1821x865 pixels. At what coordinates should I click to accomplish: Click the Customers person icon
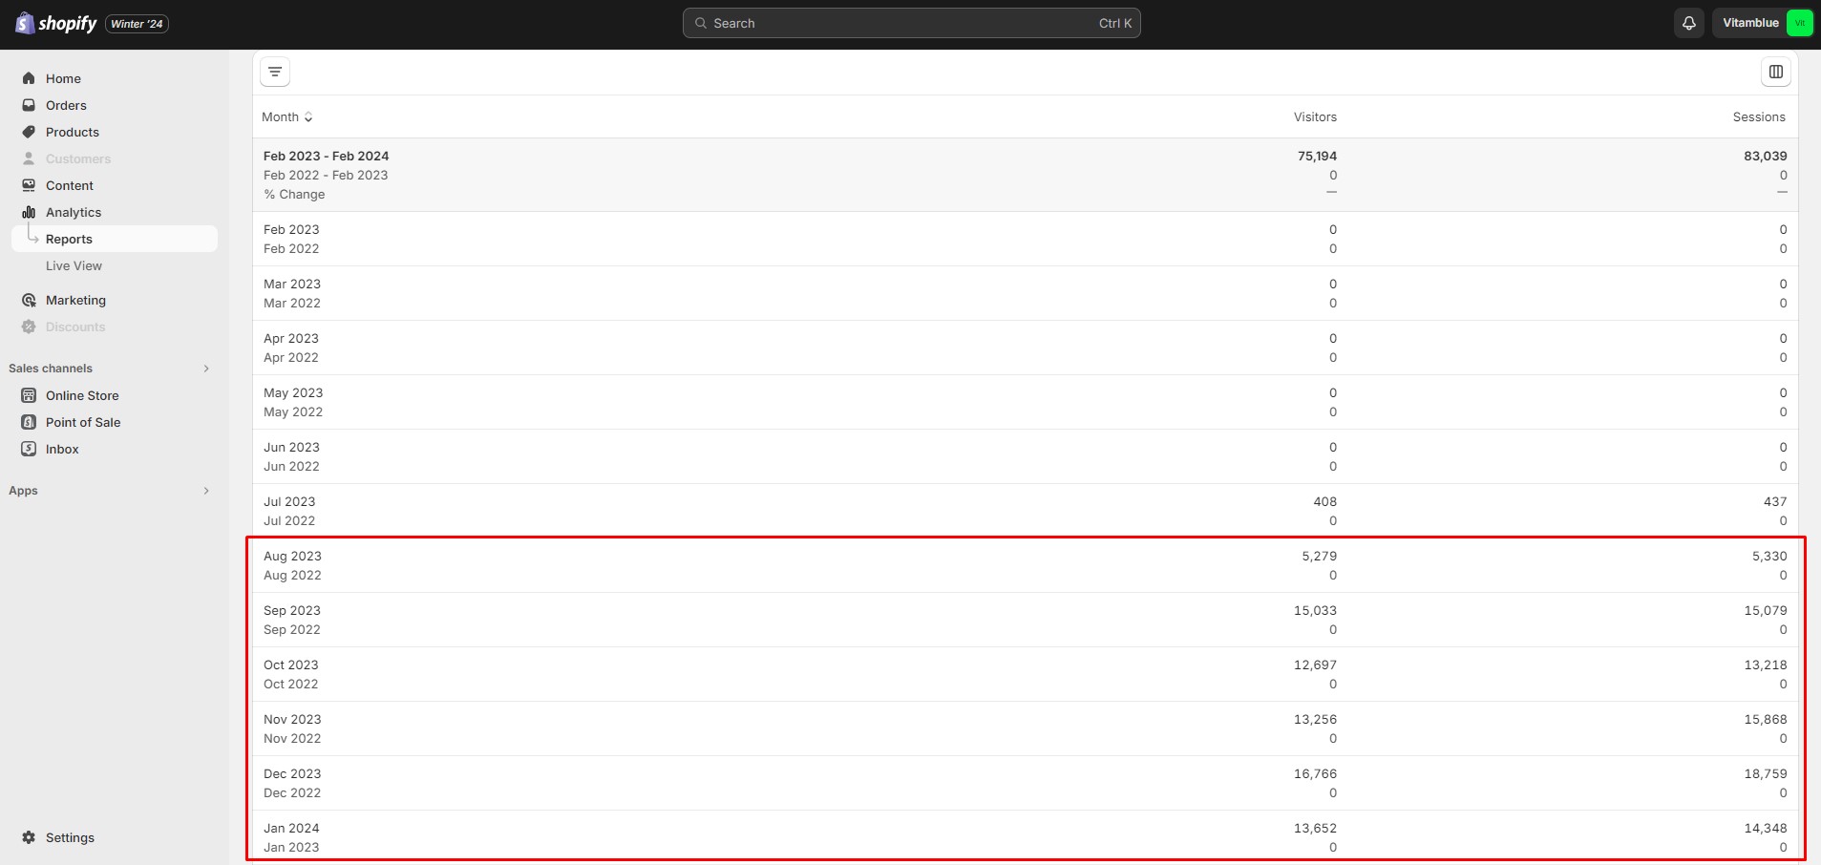pos(29,158)
